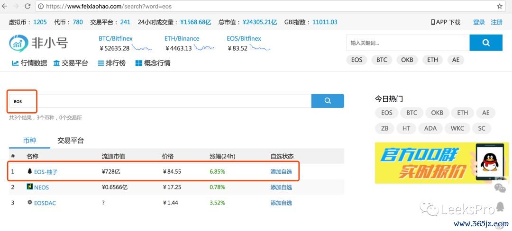Click ETH tag under header search

(432, 60)
